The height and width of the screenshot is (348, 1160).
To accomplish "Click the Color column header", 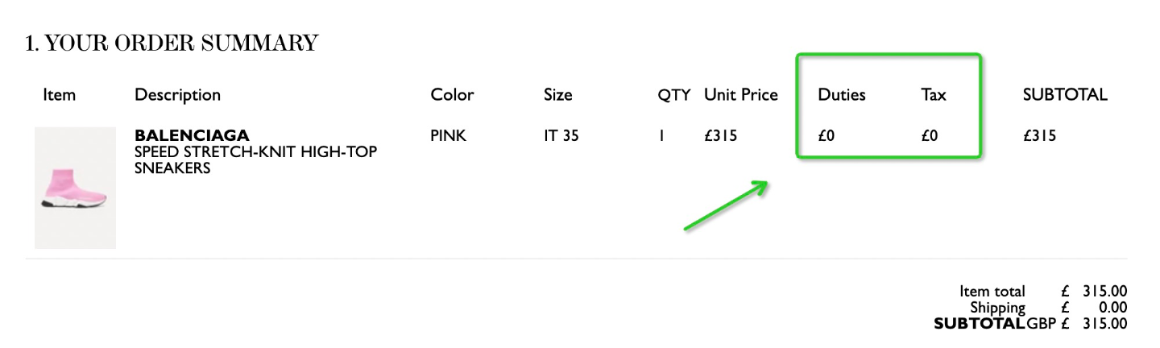I will click(x=452, y=95).
